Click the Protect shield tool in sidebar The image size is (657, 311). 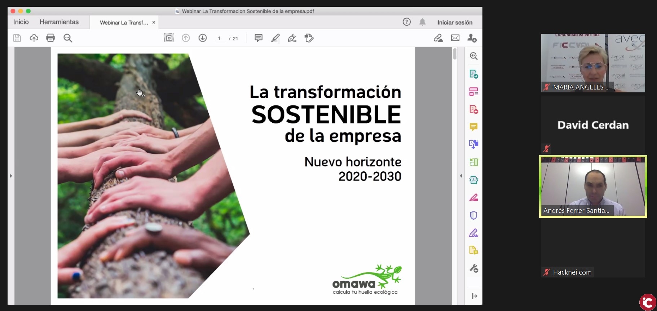[473, 215]
